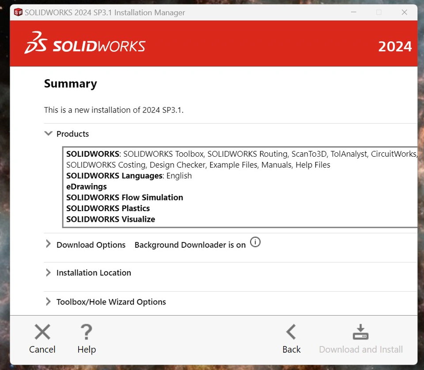The width and height of the screenshot is (424, 370).
Task: Minimize the Installation Manager window
Action: click(353, 12)
